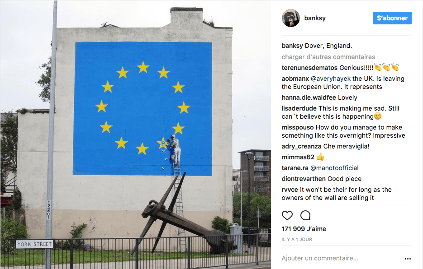This screenshot has height=269, width=423.
Task: Click the Banksy EU flag mural photo
Action: [x=135, y=134]
